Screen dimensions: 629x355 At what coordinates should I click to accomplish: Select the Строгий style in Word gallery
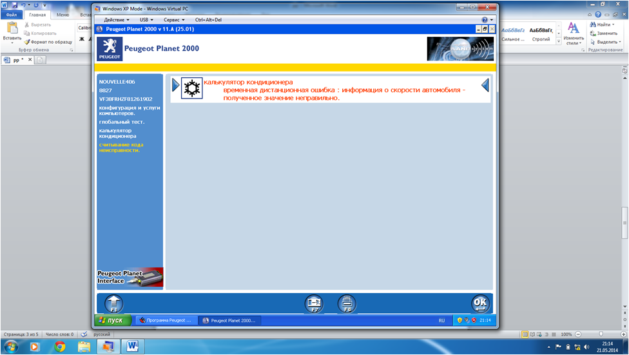click(x=541, y=34)
